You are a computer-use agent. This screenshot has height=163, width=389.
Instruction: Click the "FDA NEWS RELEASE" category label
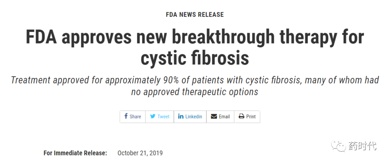(195, 15)
